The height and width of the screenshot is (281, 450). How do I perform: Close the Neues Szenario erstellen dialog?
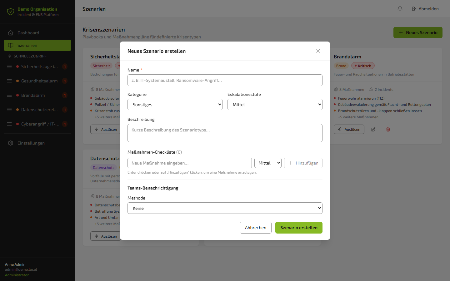pyautogui.click(x=318, y=51)
